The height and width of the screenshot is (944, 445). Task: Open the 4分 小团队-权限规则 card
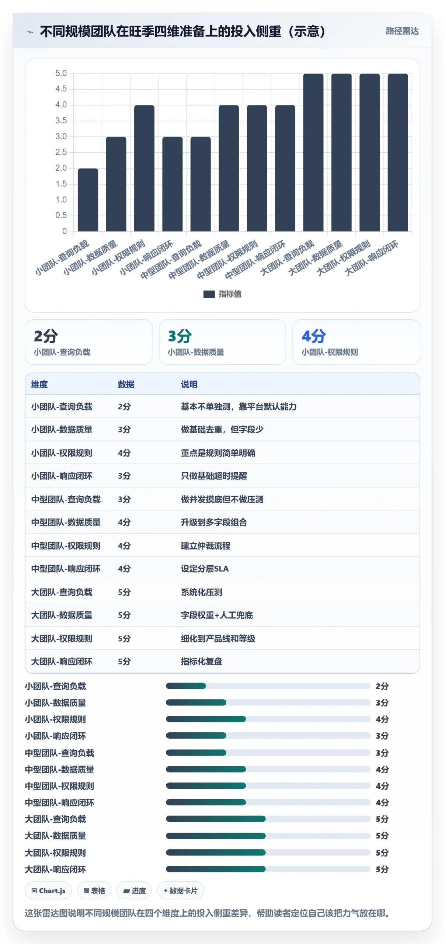click(356, 342)
